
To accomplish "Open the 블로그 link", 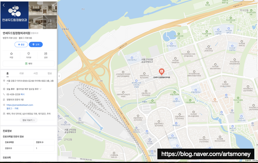I will coord(9,108).
